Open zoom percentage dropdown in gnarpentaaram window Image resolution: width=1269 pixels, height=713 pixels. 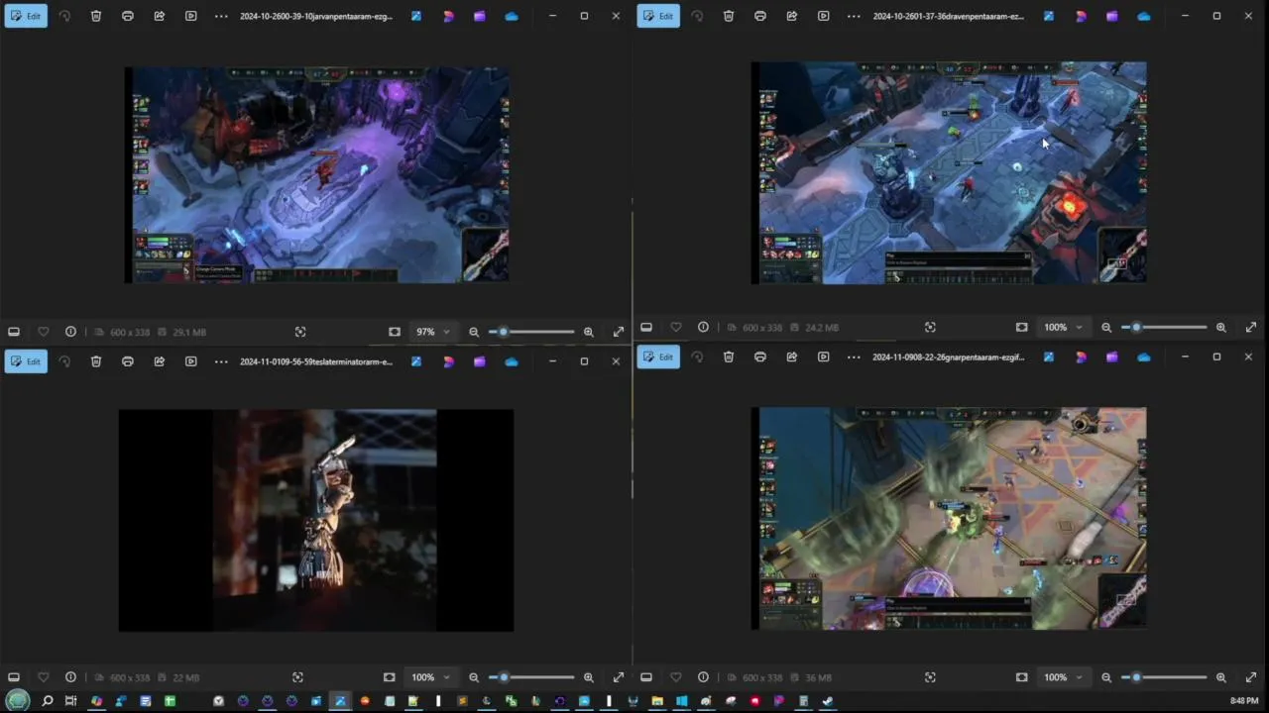coord(1063,677)
